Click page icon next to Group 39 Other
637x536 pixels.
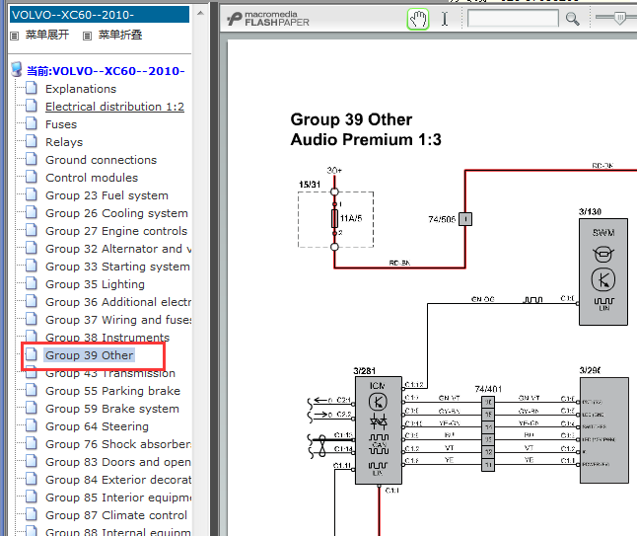(x=32, y=354)
